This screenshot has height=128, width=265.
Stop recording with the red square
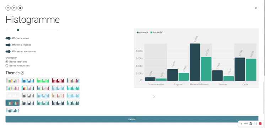[x=260, y=124]
